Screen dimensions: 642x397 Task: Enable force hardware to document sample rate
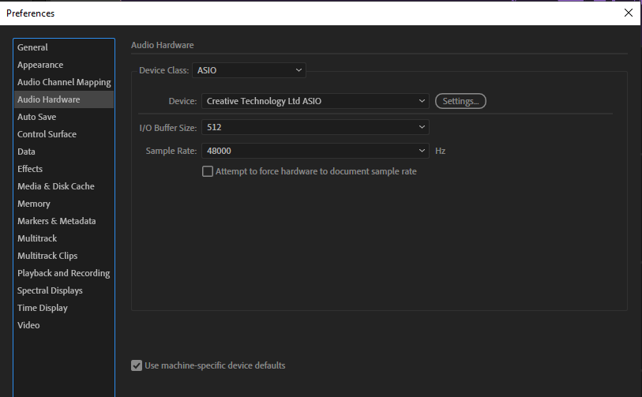(x=208, y=171)
